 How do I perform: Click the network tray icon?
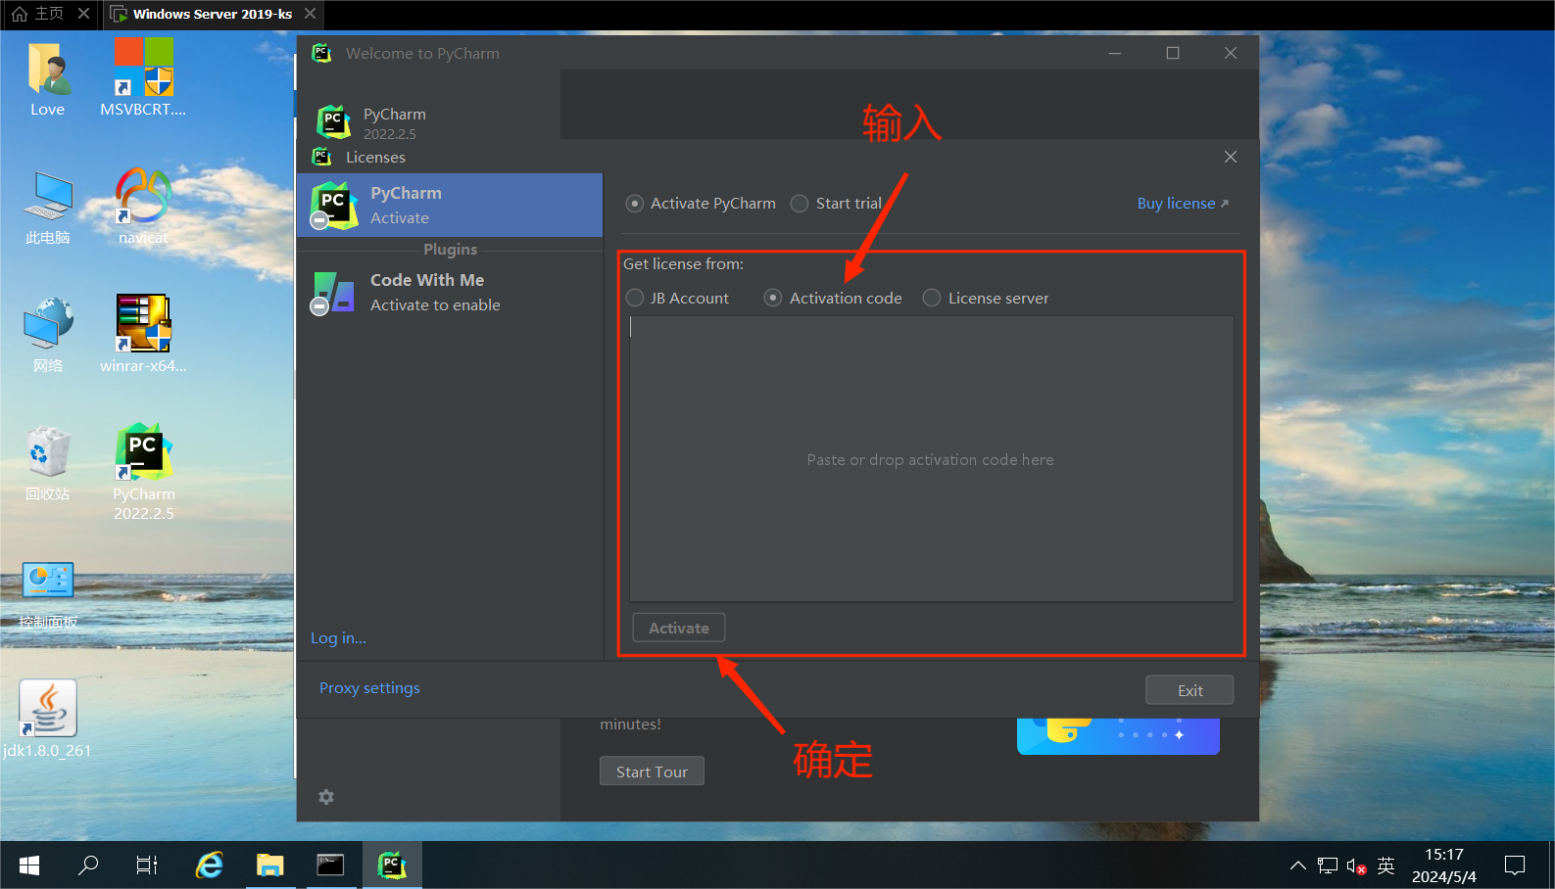pos(1328,866)
